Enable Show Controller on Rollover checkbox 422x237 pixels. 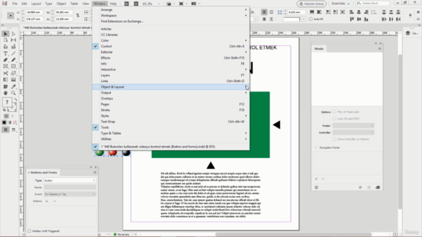[334, 139]
